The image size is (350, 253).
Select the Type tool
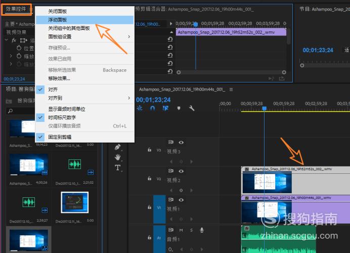[118, 167]
